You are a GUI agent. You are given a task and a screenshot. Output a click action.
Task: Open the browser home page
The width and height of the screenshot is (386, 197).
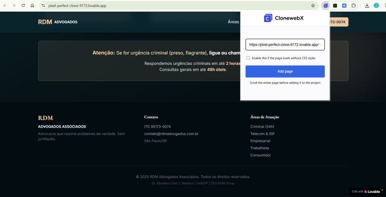pos(32,5)
